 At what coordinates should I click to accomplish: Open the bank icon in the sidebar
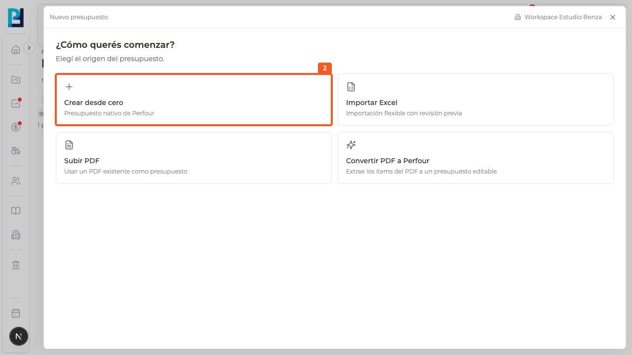pos(16,265)
